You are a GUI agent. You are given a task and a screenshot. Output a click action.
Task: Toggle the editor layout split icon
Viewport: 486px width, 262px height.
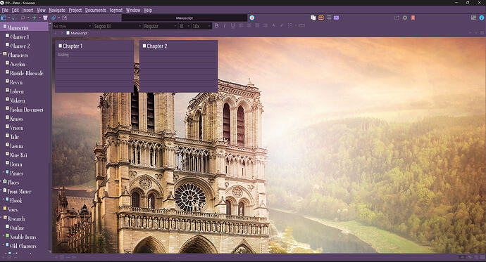click(473, 18)
